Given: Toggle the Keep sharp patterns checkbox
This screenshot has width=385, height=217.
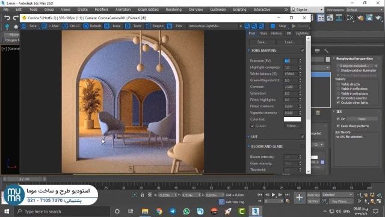Looking at the screenshot, I should (x=338, y=126).
